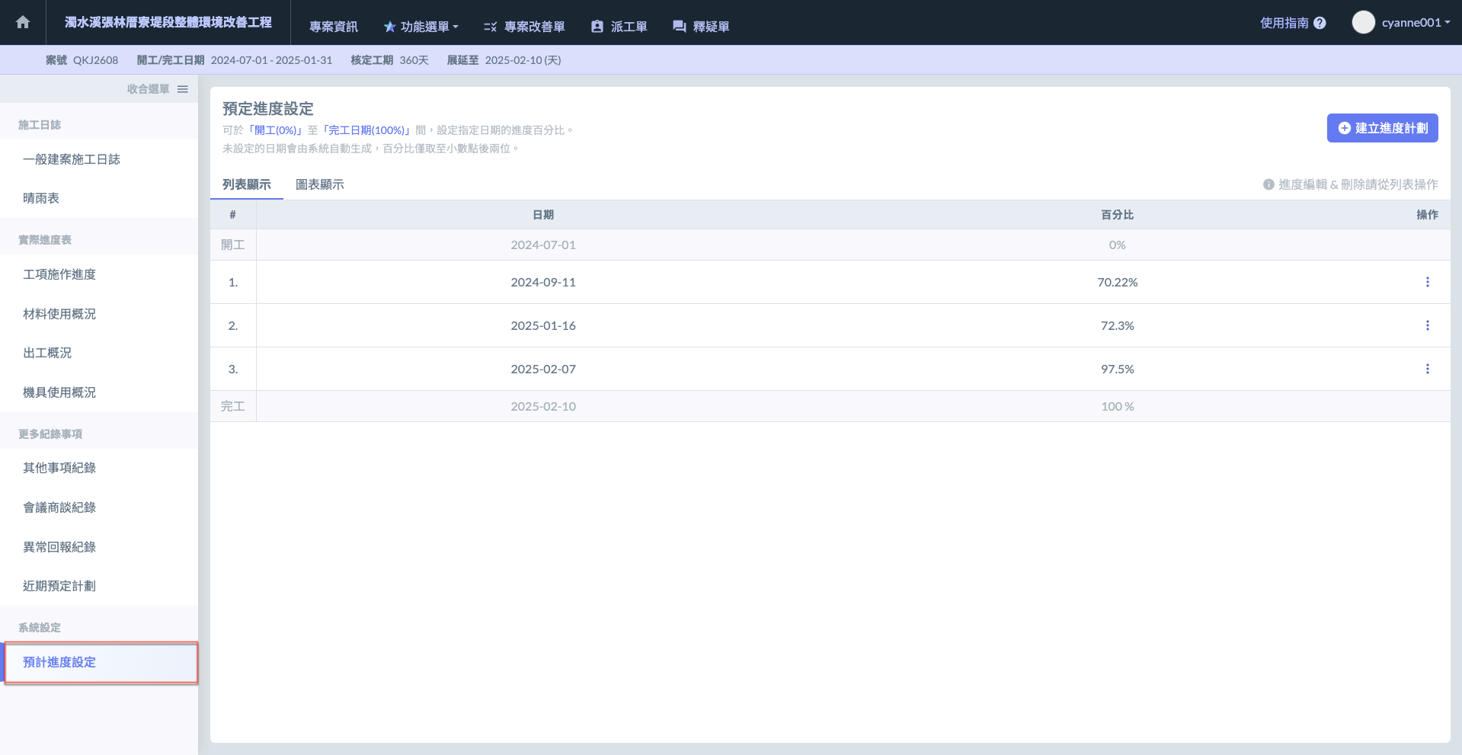Go to 釋疑單 in navigation bar

click(701, 27)
